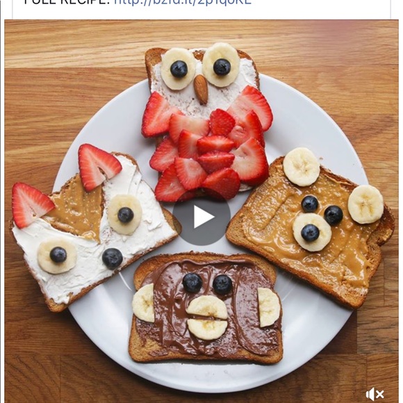Click the owl's left blueberry eye
Image resolution: width=403 pixels, height=403 pixels.
(x=179, y=69)
